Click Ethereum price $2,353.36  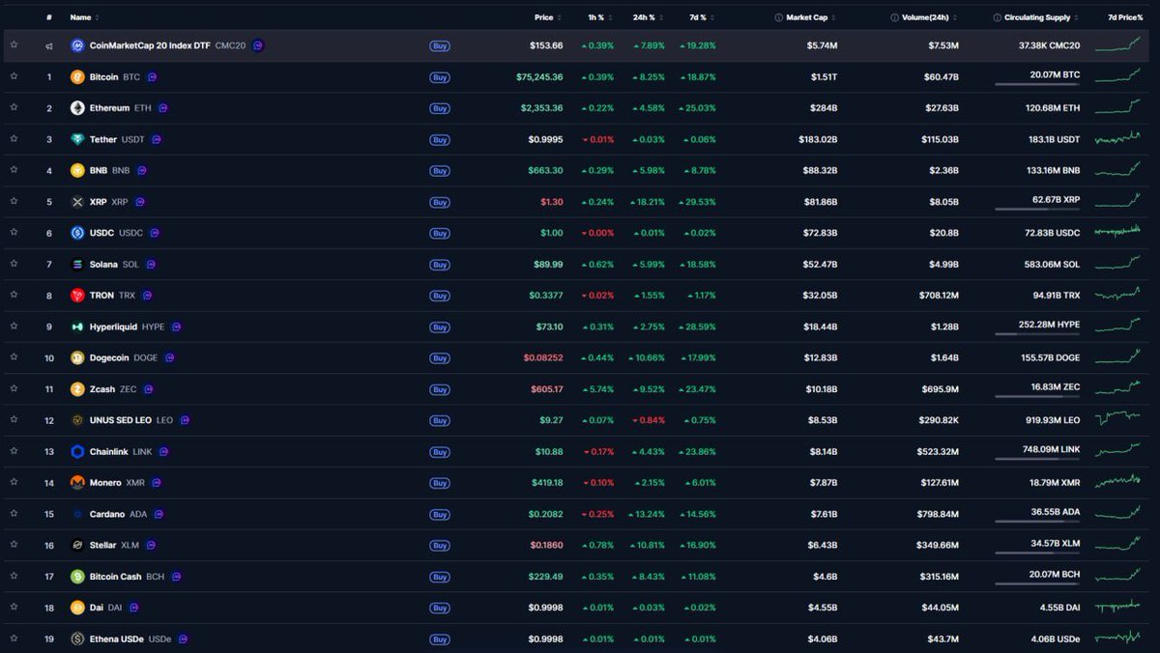click(x=541, y=108)
